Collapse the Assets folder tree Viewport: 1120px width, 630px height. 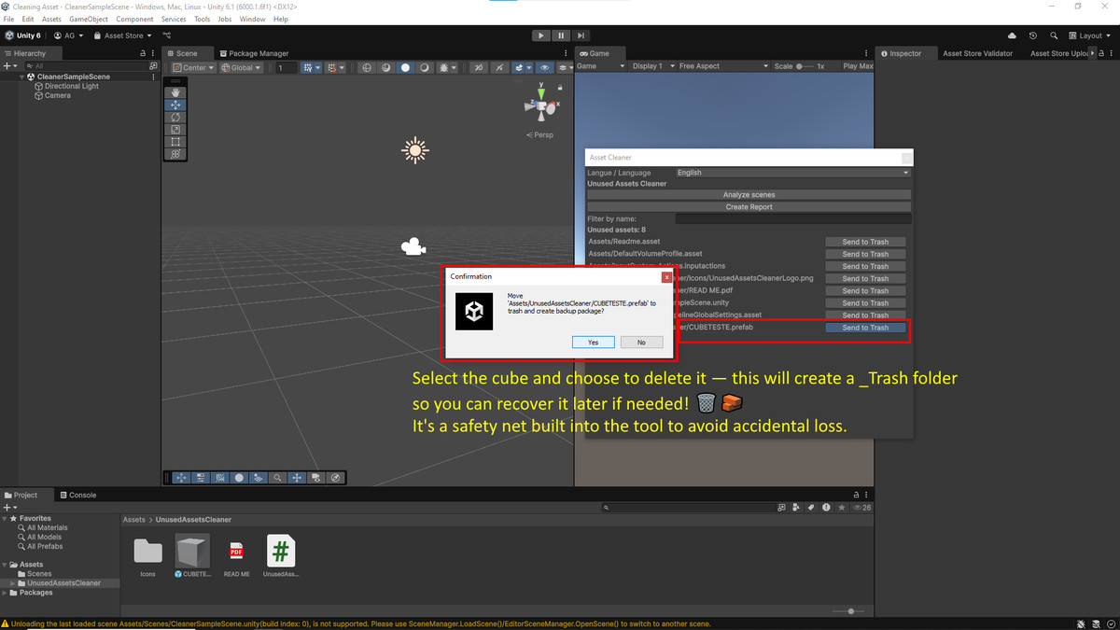(6, 565)
